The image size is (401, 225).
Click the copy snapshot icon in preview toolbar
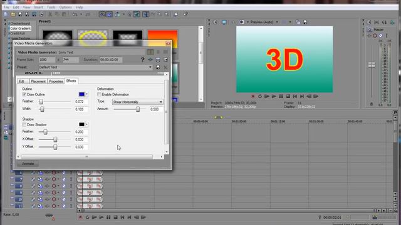pos(298,22)
